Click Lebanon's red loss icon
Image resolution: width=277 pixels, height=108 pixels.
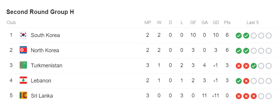246,81
